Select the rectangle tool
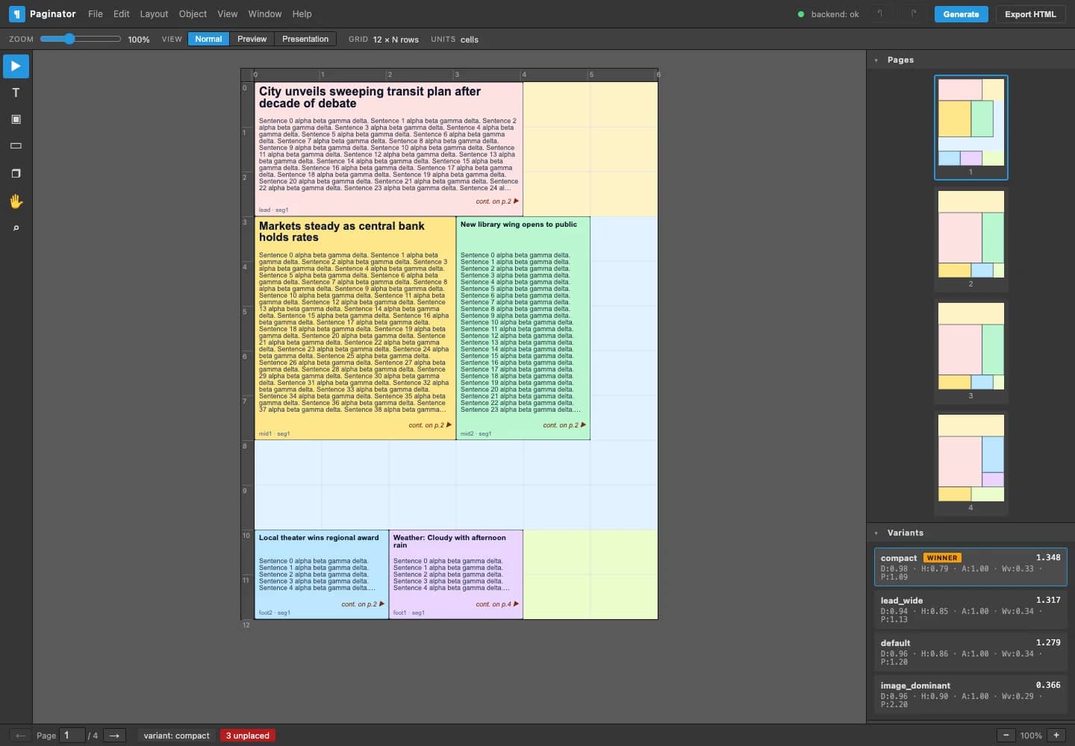The image size is (1075, 746). pos(16,146)
